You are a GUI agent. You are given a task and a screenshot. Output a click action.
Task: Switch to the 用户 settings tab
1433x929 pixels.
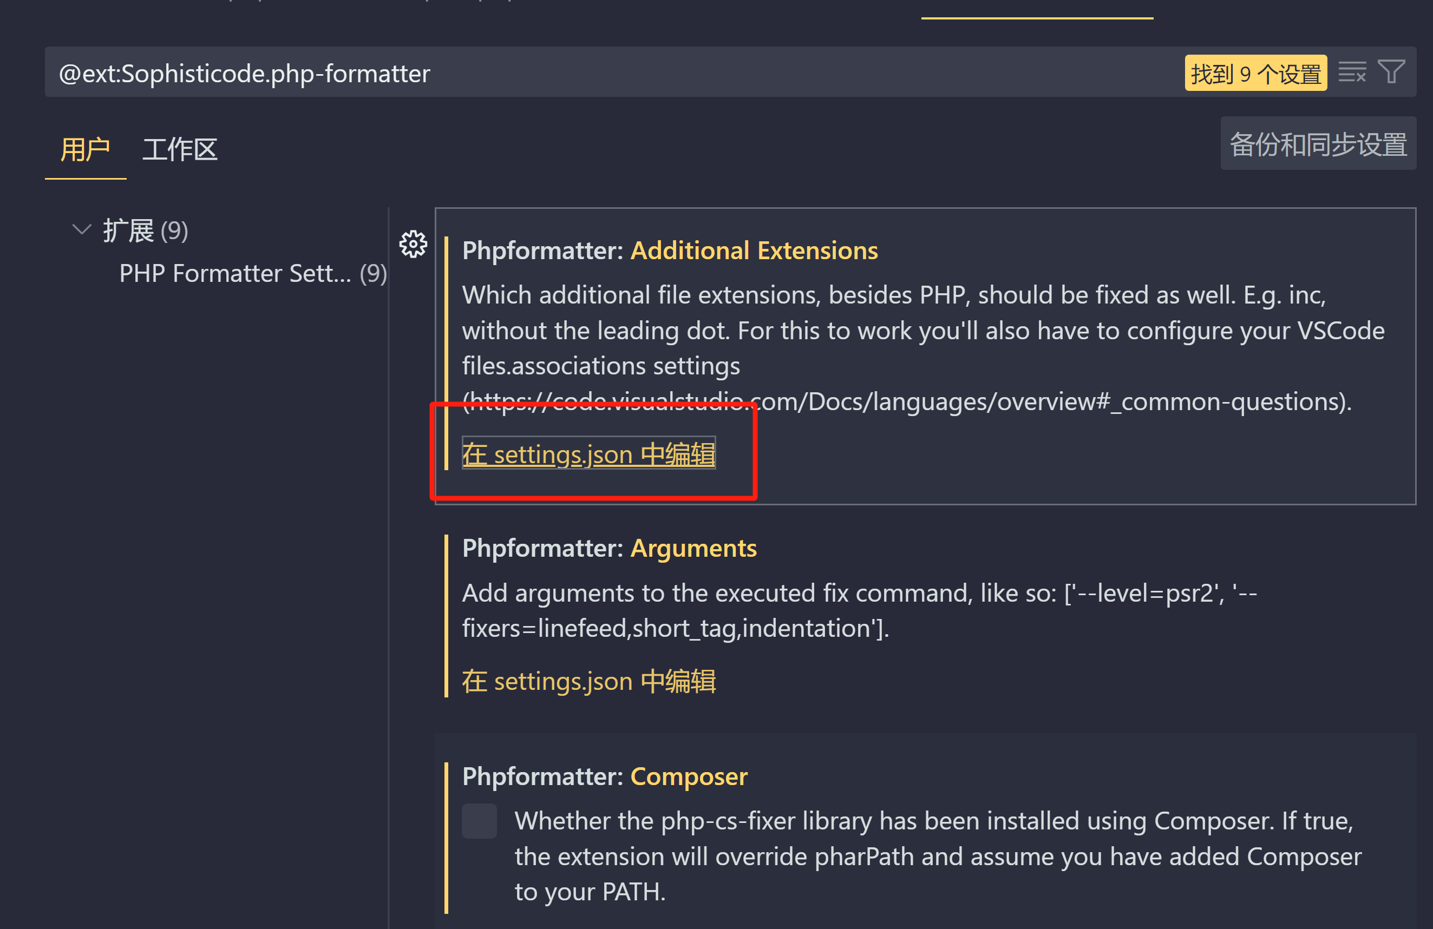85,149
